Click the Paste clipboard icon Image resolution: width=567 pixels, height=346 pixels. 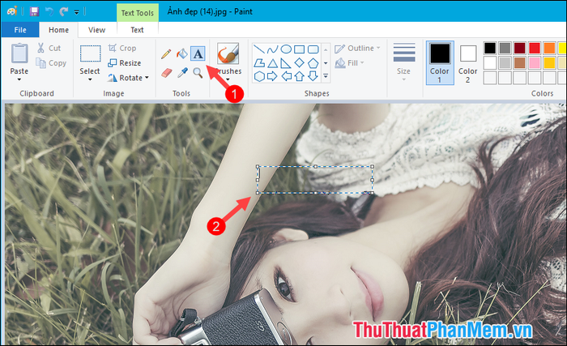click(x=19, y=53)
